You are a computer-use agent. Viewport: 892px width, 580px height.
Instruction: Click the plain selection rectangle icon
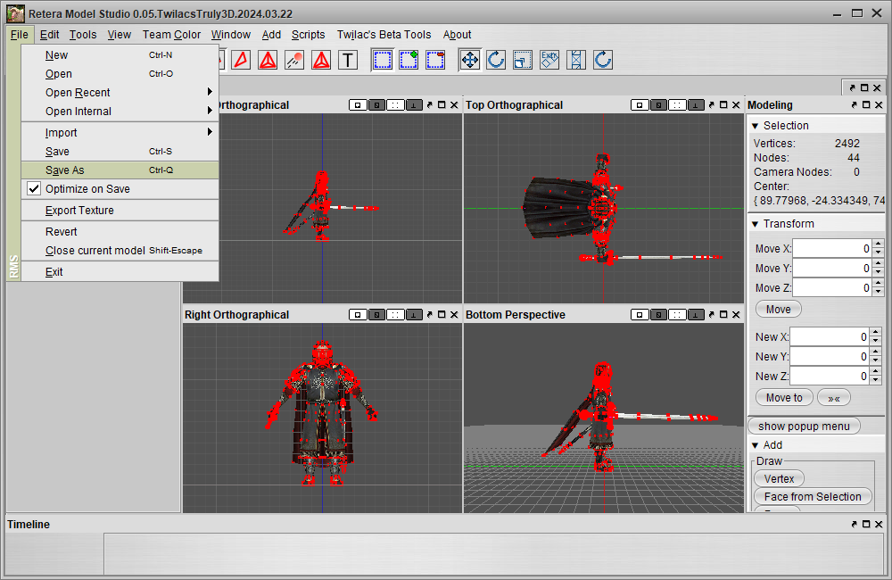click(383, 60)
